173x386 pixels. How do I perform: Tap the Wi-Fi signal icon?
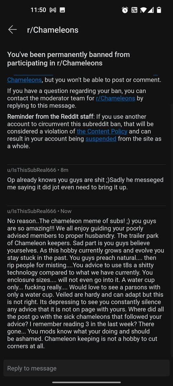[143, 10]
